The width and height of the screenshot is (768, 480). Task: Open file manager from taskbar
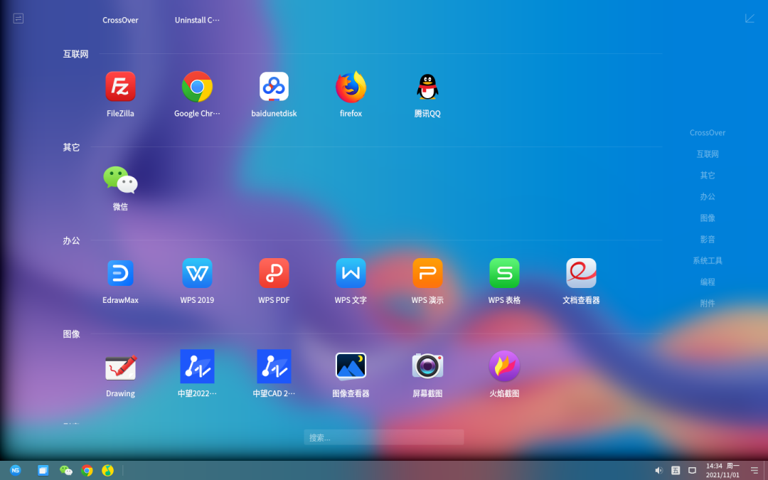pyautogui.click(x=43, y=471)
